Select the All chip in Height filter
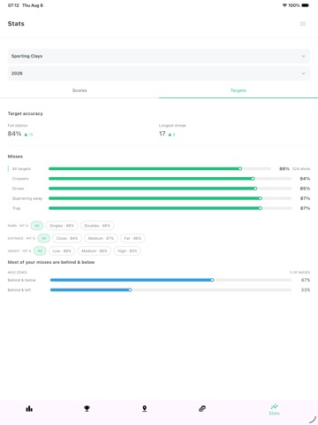 [40, 251]
